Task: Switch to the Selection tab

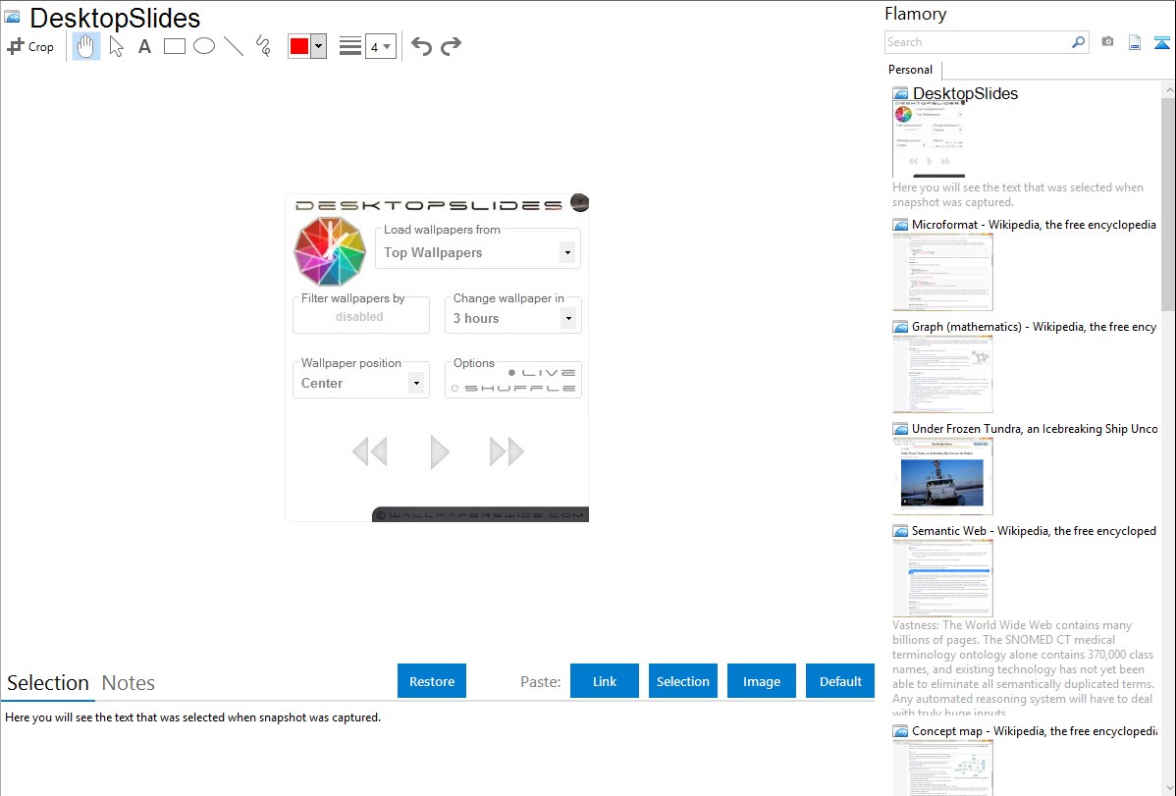Action: [48, 683]
